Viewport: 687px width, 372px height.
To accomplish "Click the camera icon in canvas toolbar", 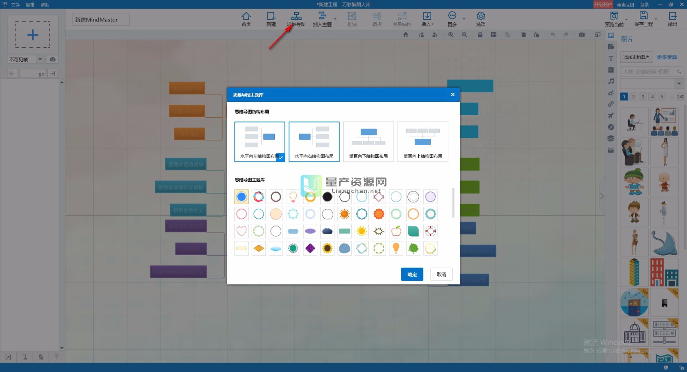I will pyautogui.click(x=582, y=35).
